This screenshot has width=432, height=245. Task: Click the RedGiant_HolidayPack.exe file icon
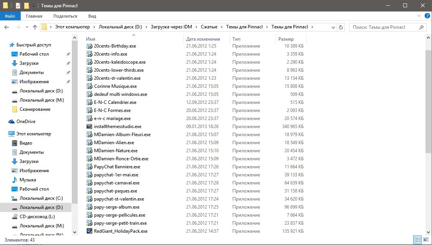click(89, 231)
